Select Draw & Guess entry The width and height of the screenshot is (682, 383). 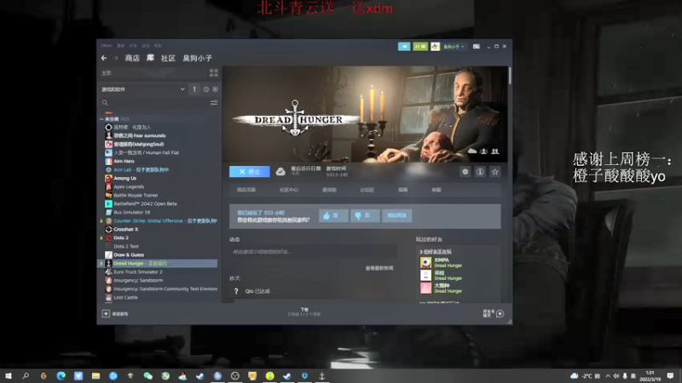pos(129,254)
